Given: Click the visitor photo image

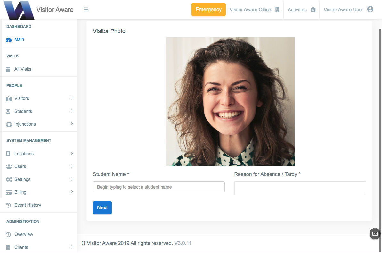Looking at the screenshot, I should (x=230, y=102).
